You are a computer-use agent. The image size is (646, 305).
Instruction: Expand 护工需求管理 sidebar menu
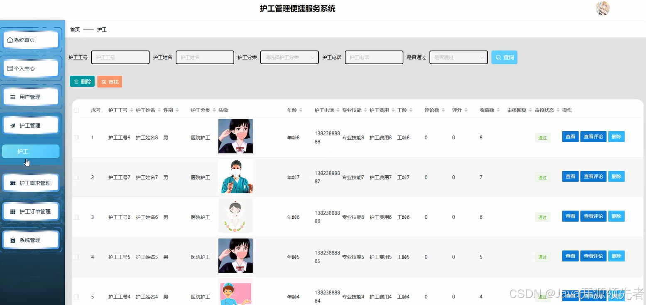click(x=31, y=183)
